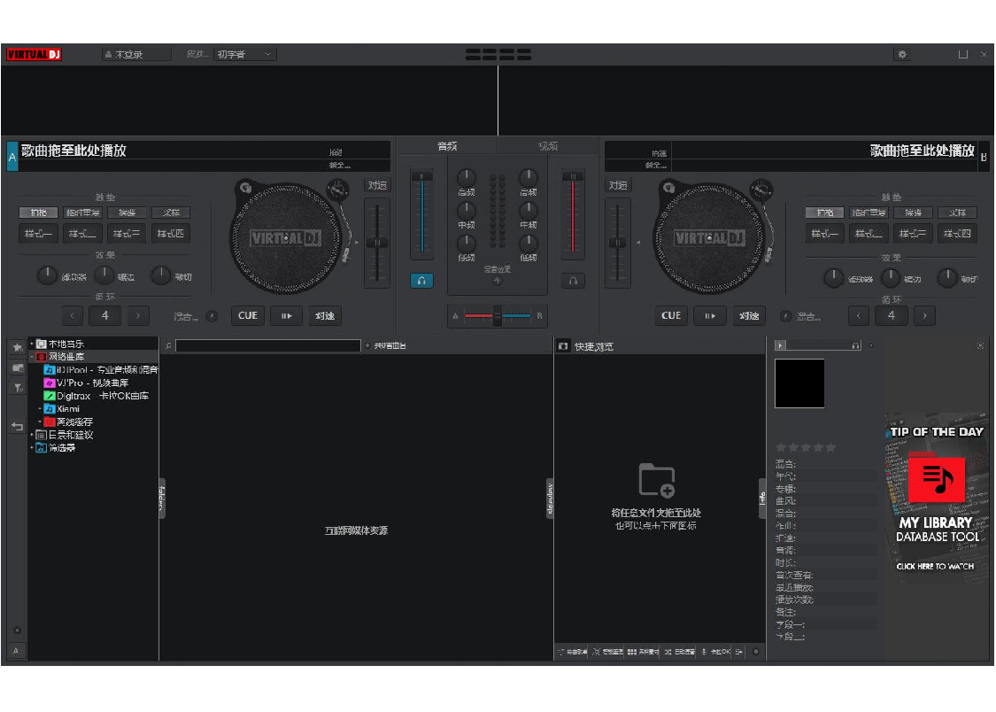Viewport: 996px width, 712px height.
Task: Click the CLICK HERE TO WATCH link
Action: [936, 566]
